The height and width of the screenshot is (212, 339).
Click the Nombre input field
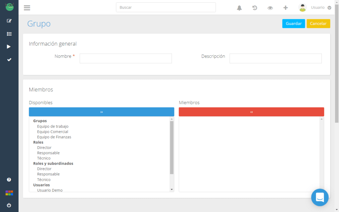[x=125, y=58]
